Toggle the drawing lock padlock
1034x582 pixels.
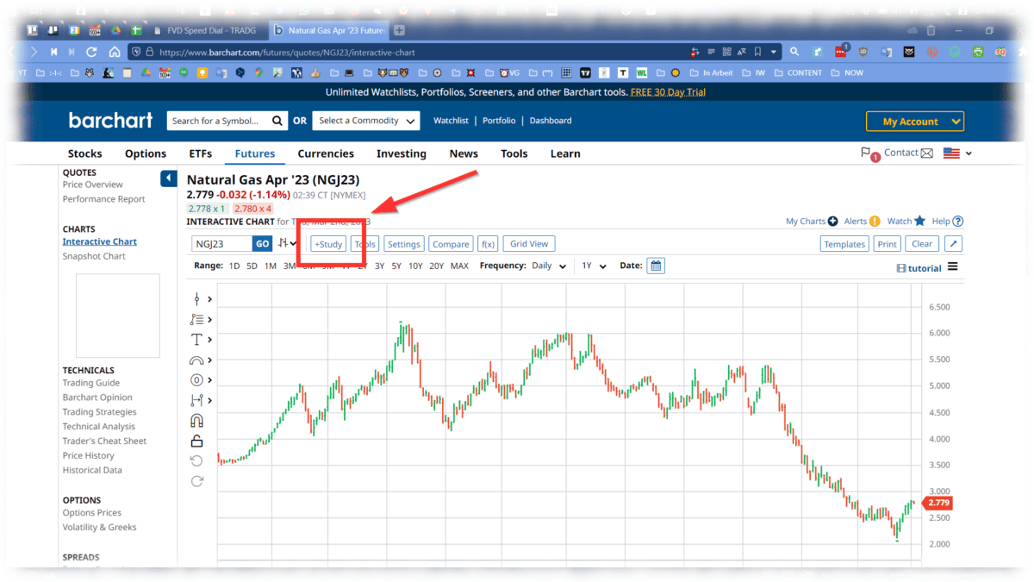(196, 440)
